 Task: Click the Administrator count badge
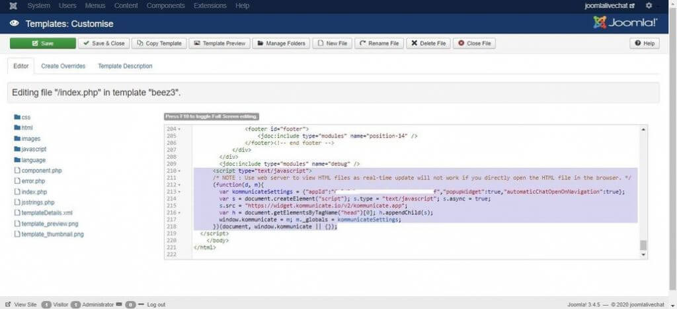coord(75,304)
